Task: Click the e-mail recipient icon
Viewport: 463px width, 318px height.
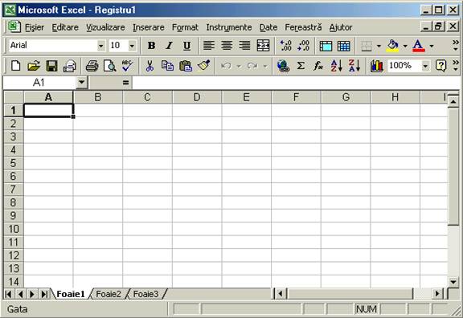Action: 70,66
